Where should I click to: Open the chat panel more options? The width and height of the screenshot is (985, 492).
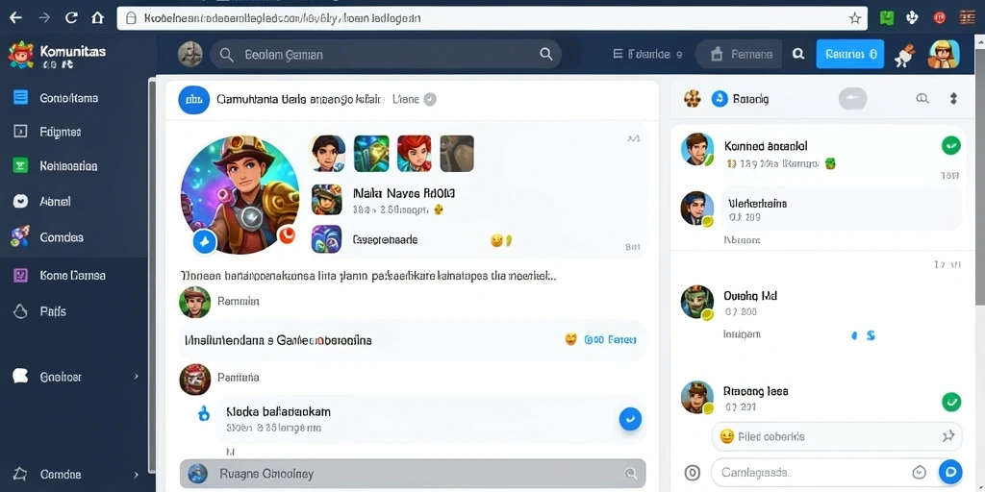point(953,99)
